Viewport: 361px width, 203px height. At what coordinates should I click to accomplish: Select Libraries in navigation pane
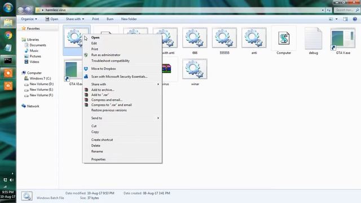pos(33,39)
